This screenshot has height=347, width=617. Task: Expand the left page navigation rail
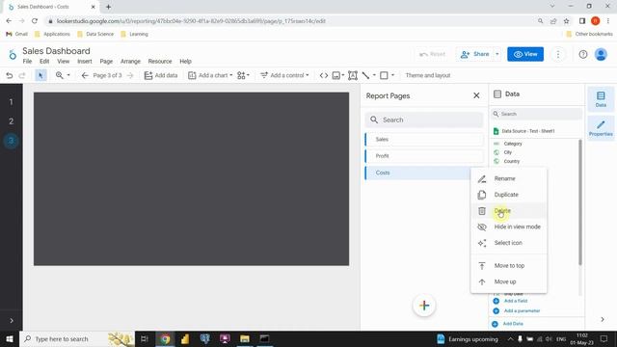tap(12, 321)
